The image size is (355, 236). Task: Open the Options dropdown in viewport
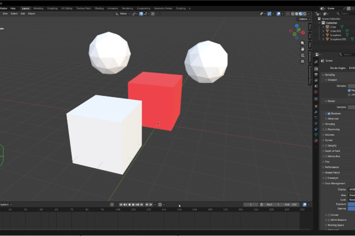tap(304, 19)
